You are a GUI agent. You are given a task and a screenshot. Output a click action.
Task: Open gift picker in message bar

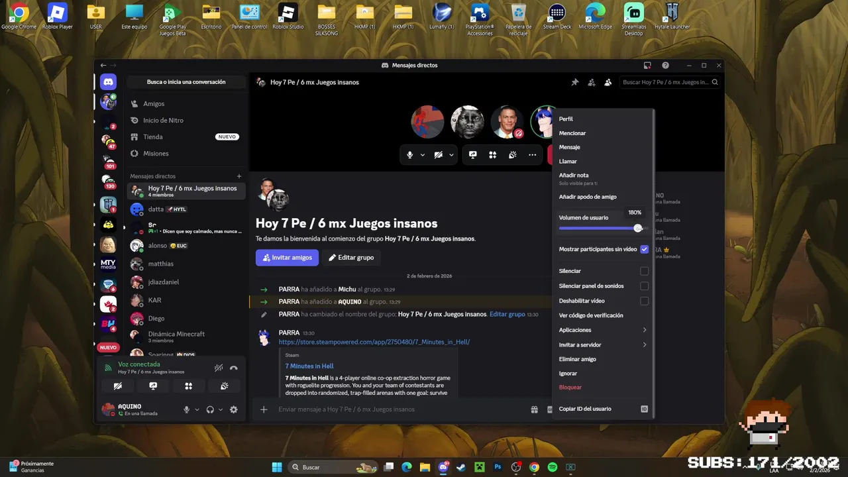coord(535,409)
